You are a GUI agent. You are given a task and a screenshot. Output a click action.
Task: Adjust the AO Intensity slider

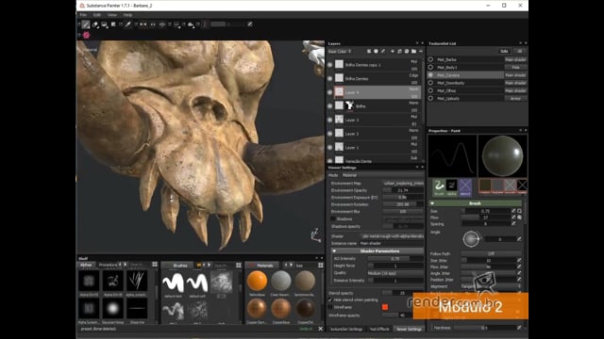coord(394,259)
